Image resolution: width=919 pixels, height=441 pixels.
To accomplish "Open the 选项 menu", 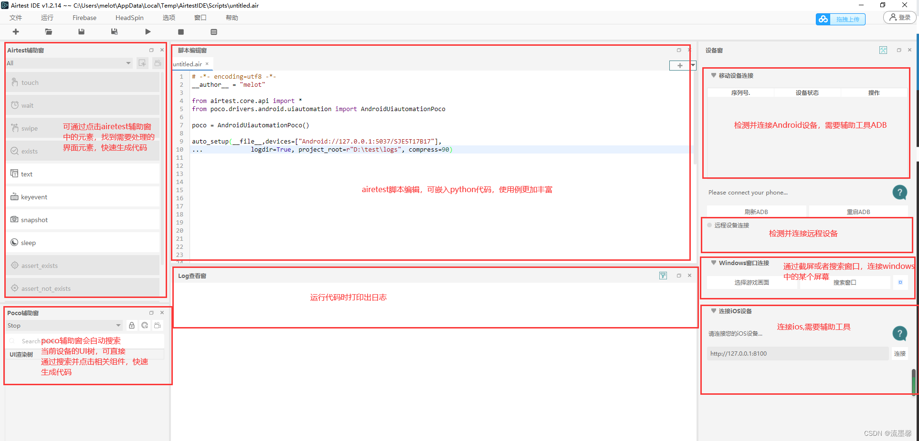I will 169,18.
